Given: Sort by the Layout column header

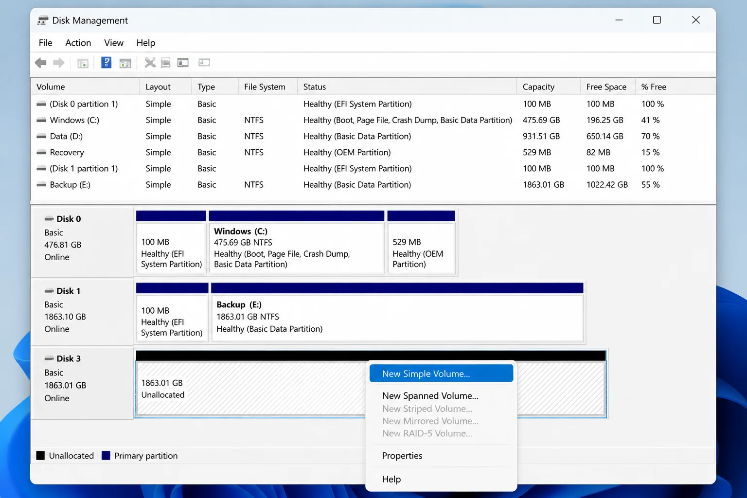Looking at the screenshot, I should [x=165, y=87].
